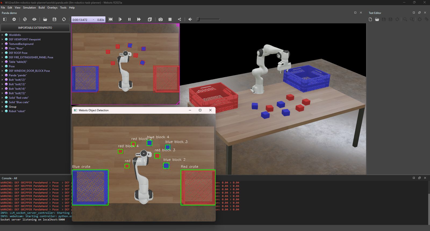Image resolution: width=430 pixels, height=231 pixels.
Task: Expand the Solid "Red crate" node
Action: (x=2, y=98)
